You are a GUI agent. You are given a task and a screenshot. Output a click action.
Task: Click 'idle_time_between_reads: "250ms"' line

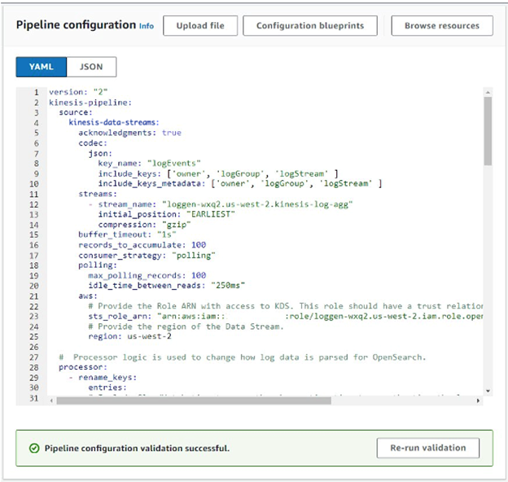point(167,286)
